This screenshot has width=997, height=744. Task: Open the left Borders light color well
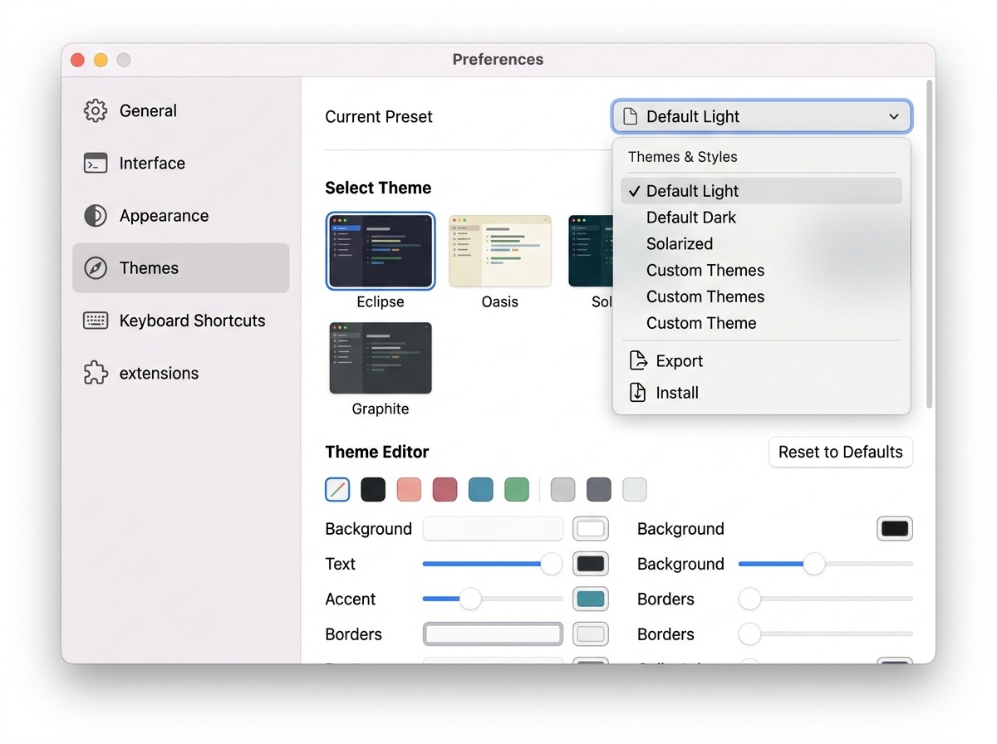point(591,634)
